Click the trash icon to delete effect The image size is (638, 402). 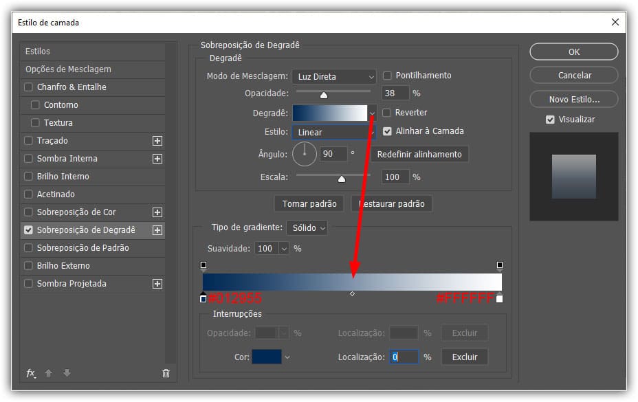point(166,373)
